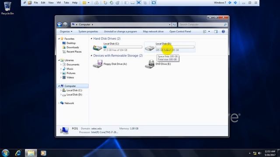Select Documents library

click(x=73, y=65)
